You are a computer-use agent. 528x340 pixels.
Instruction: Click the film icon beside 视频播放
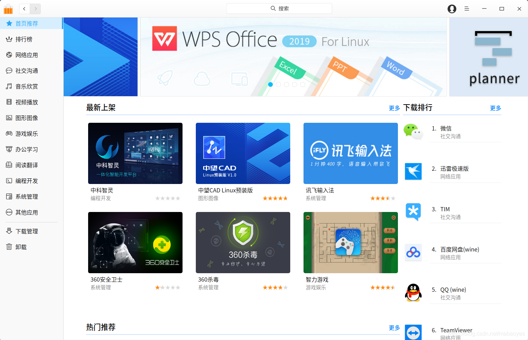(9, 102)
